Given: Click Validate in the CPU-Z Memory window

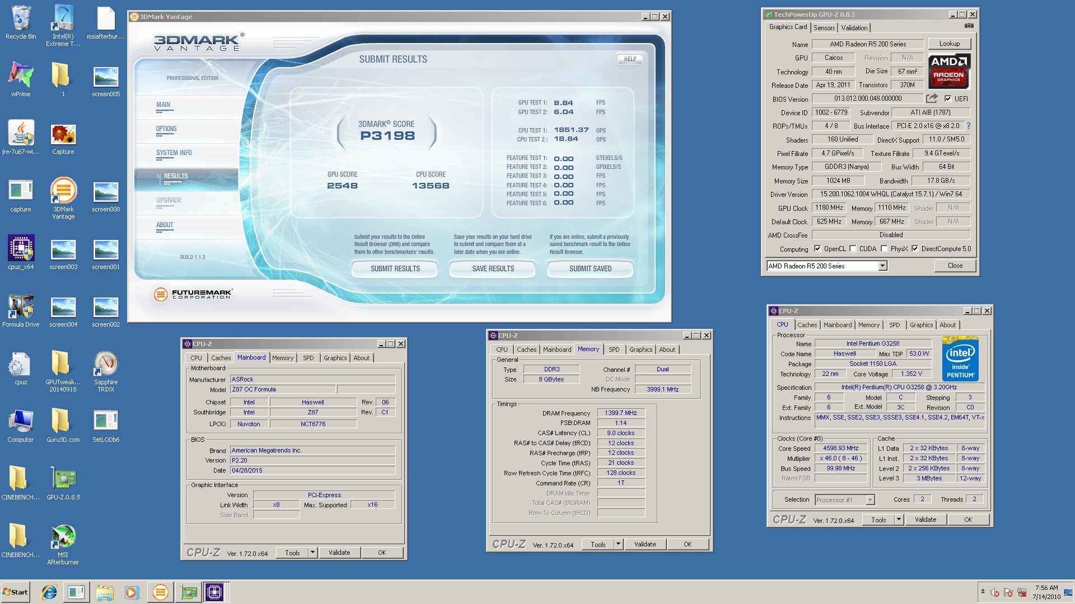Looking at the screenshot, I should click(645, 544).
